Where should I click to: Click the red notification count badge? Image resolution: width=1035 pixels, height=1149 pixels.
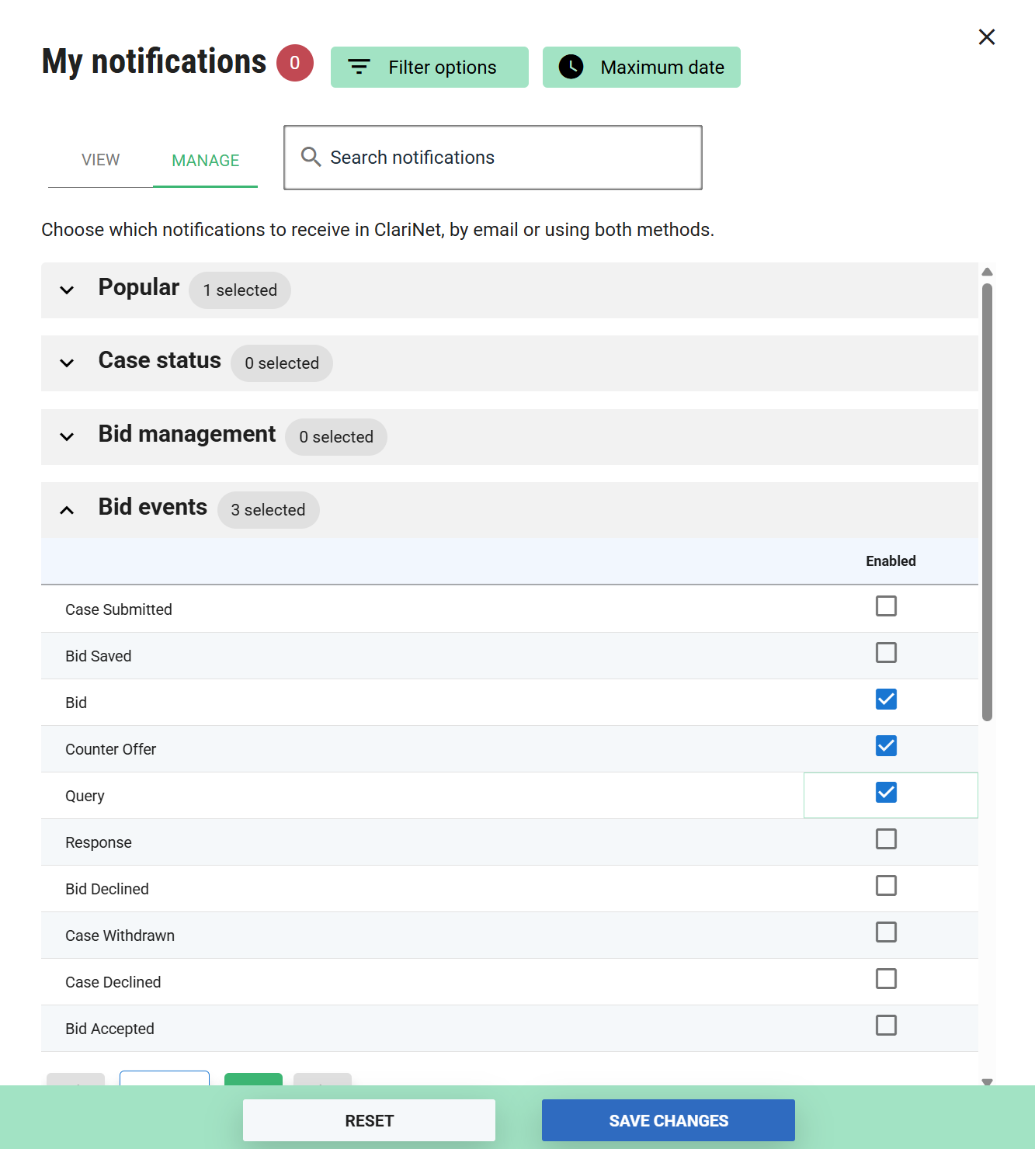tap(295, 63)
